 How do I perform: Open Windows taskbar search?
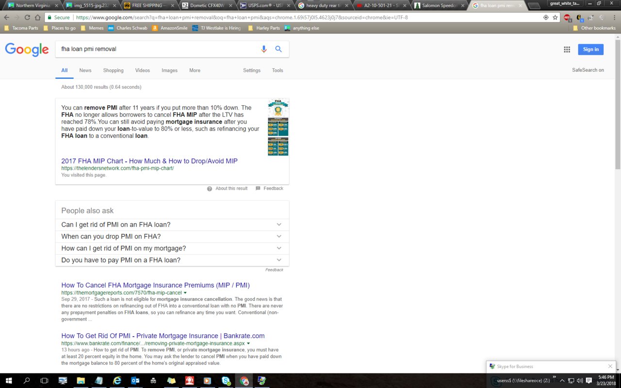[27, 381]
